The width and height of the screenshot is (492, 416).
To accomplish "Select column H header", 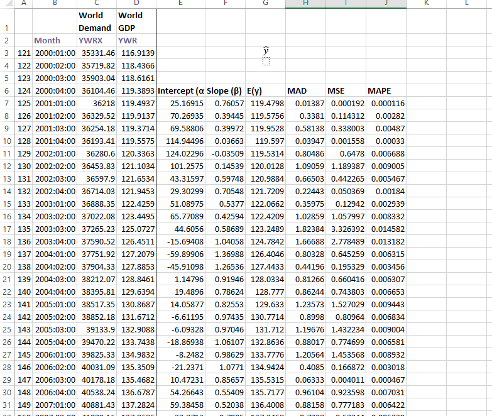I will click(x=305, y=3).
